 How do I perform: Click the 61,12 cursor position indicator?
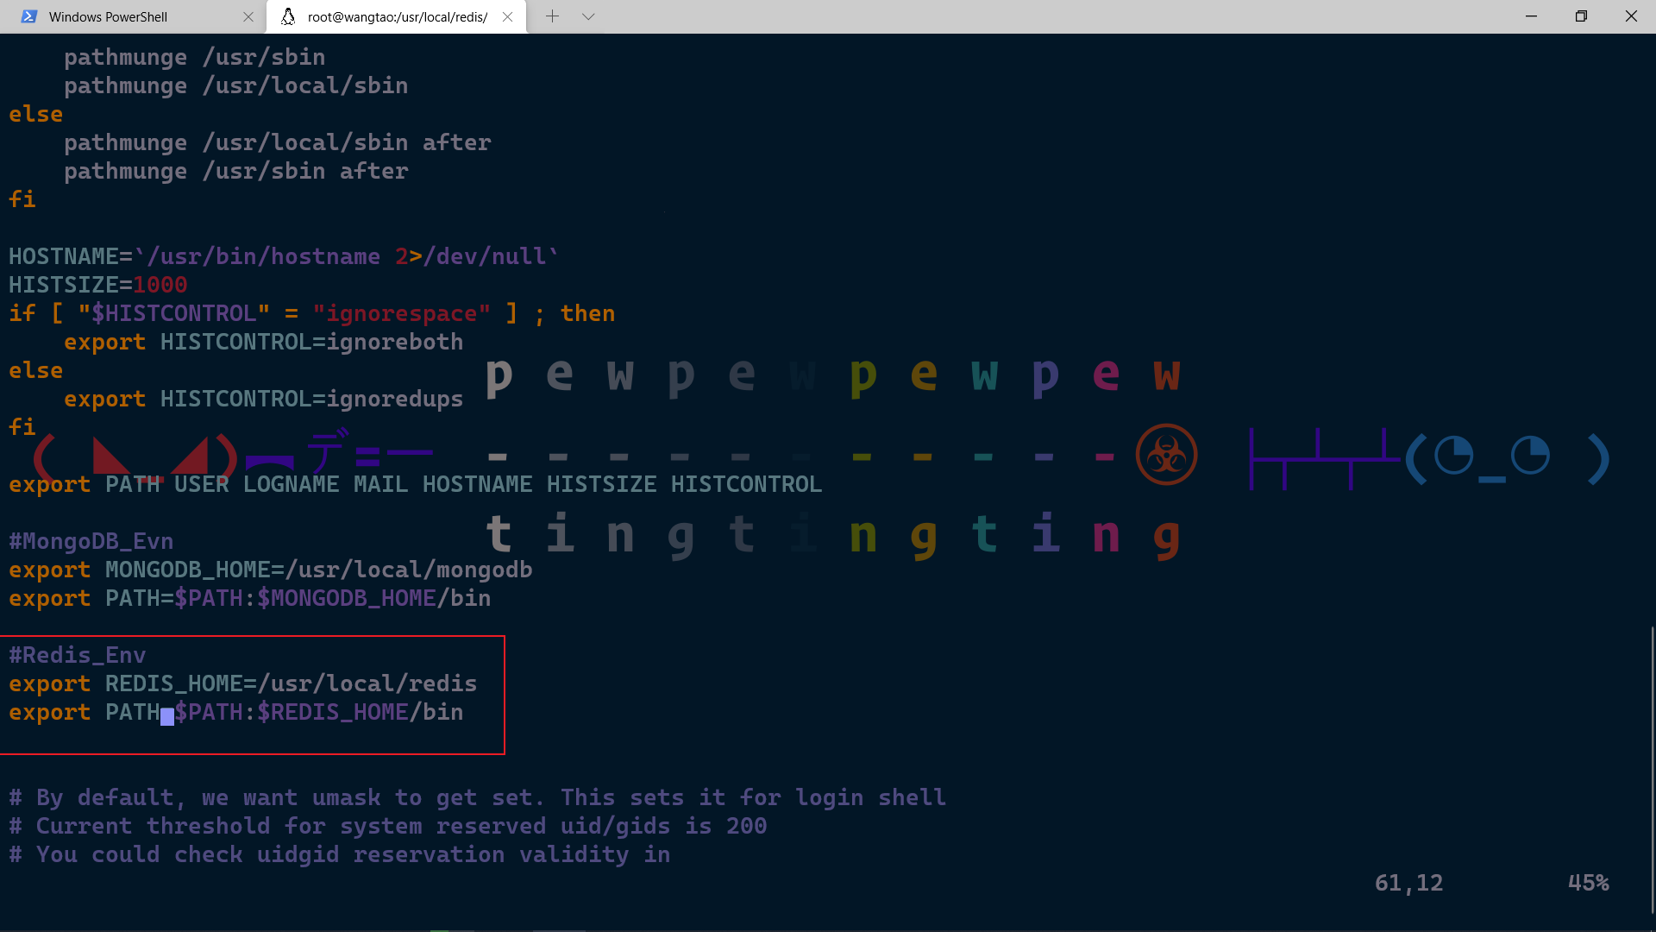(1408, 883)
